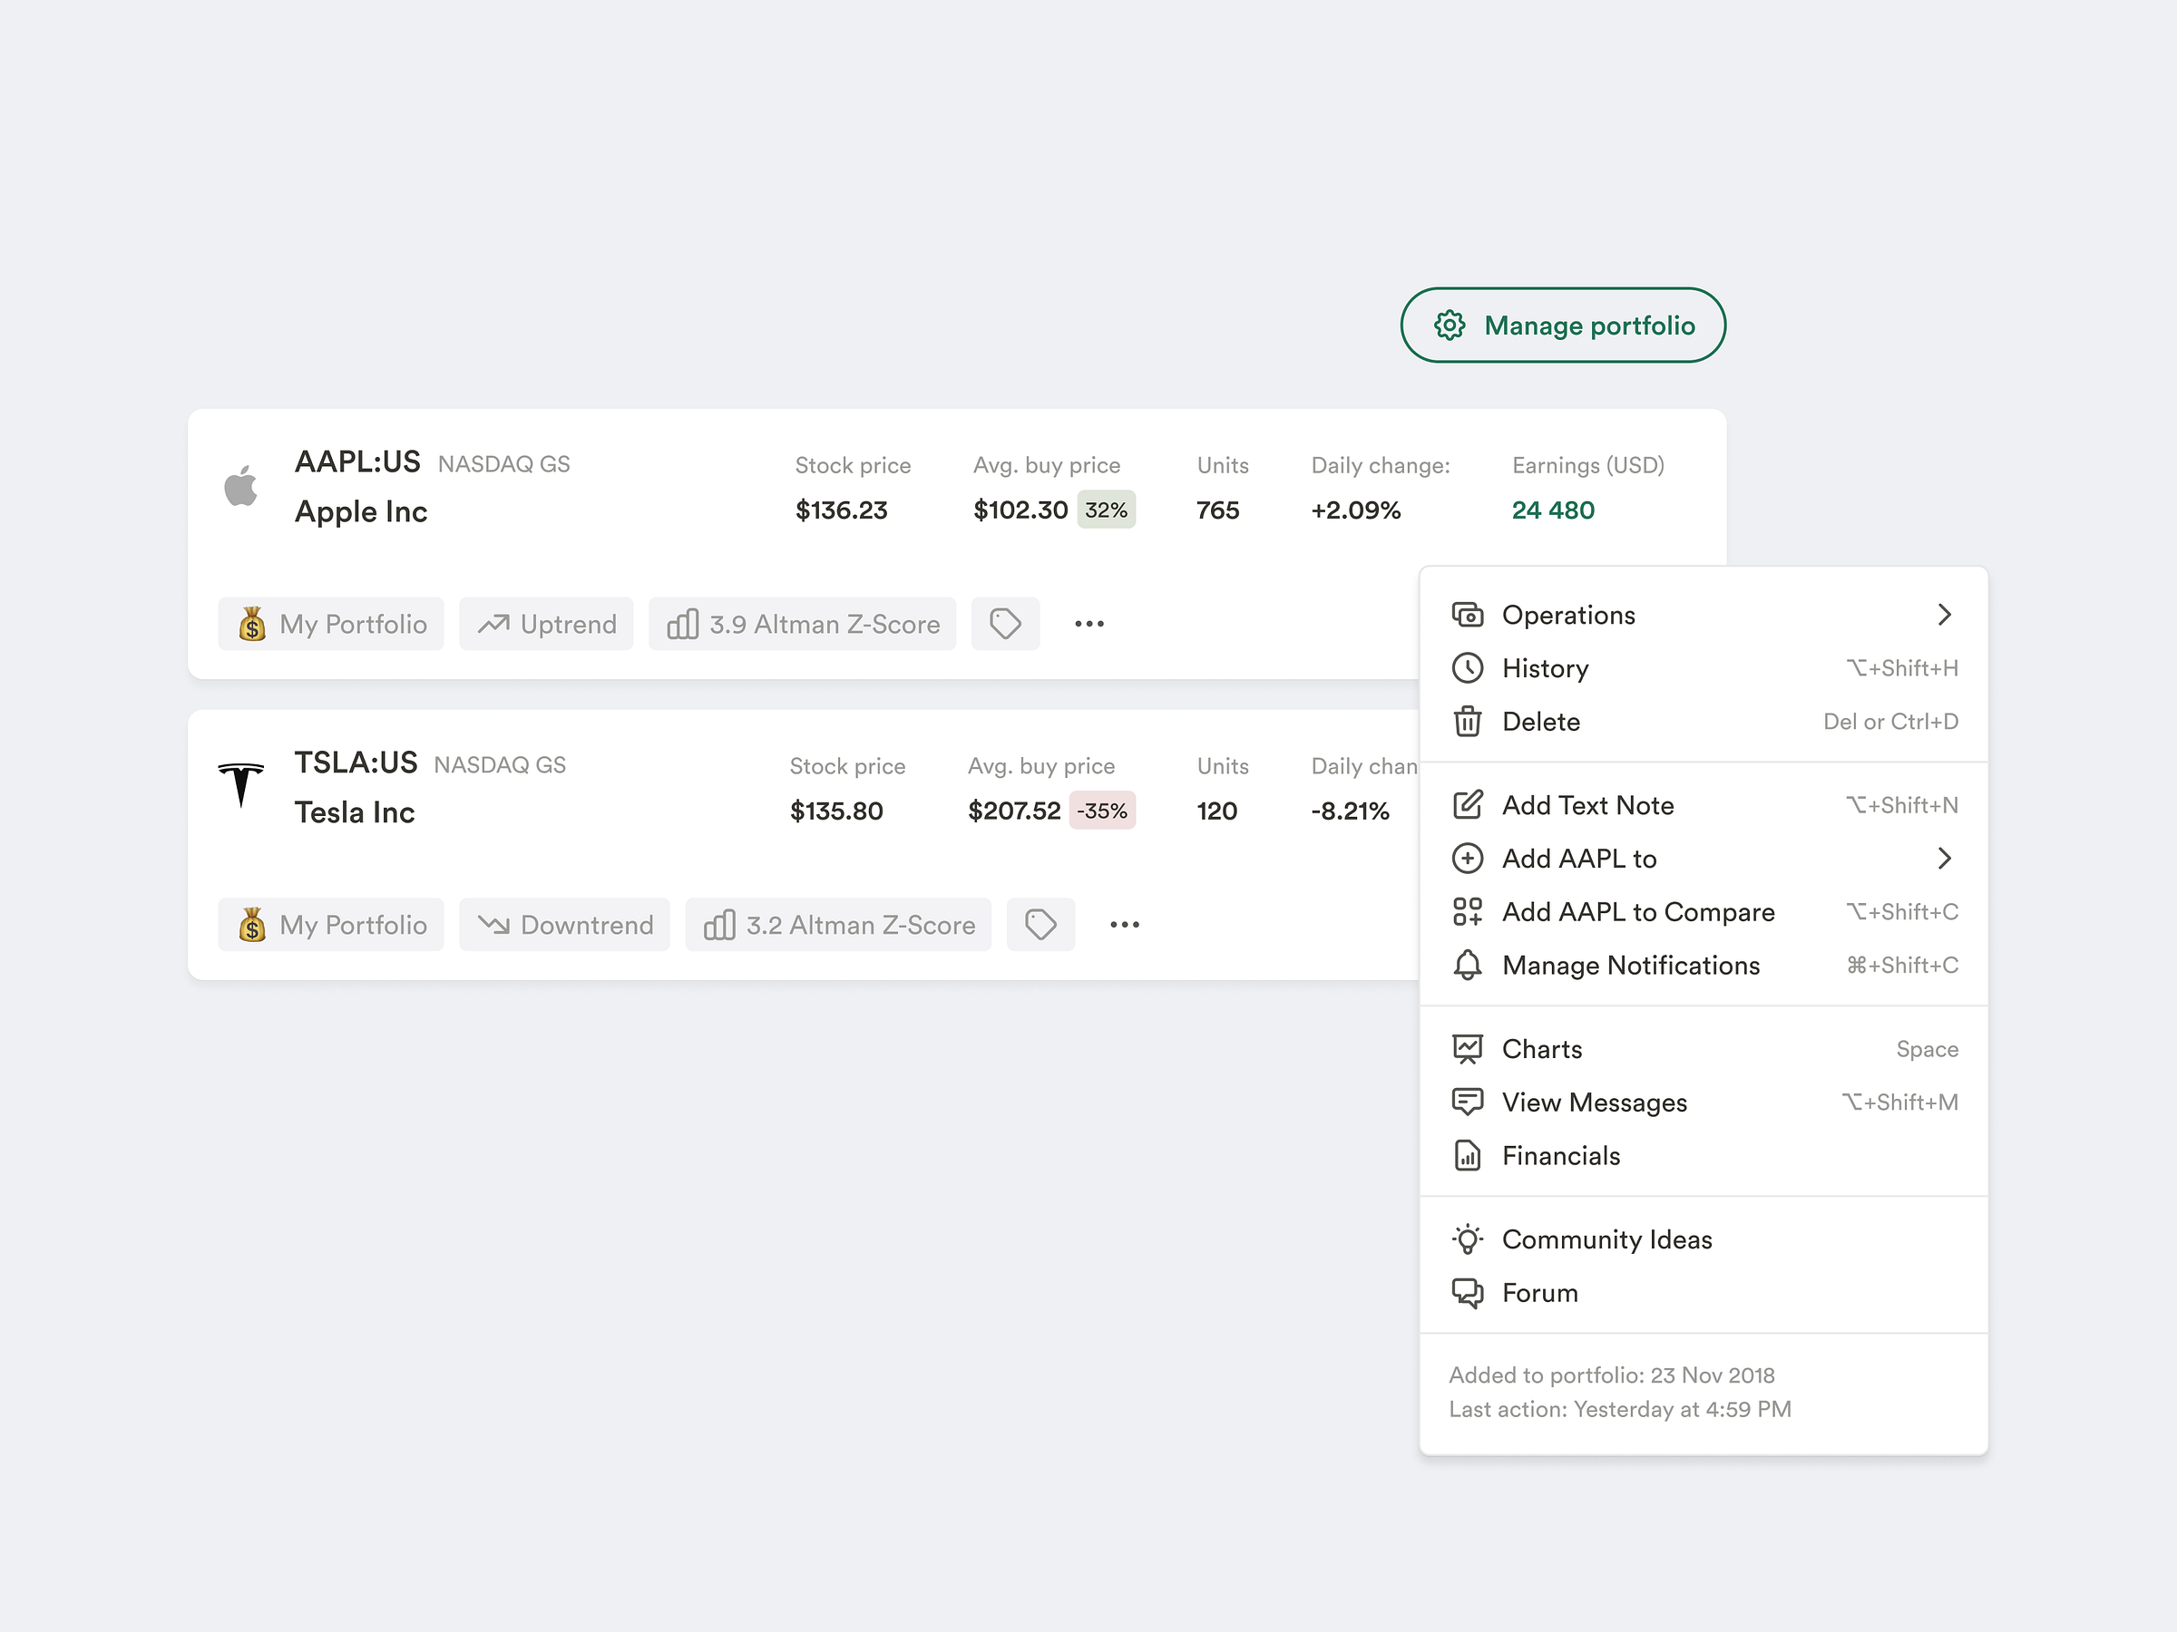Click the ellipsis on Apple Inc row
The height and width of the screenshot is (1632, 2177).
pos(1088,623)
